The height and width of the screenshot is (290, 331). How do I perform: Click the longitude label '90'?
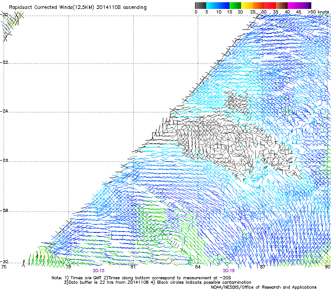pyautogui.click(x=327, y=267)
